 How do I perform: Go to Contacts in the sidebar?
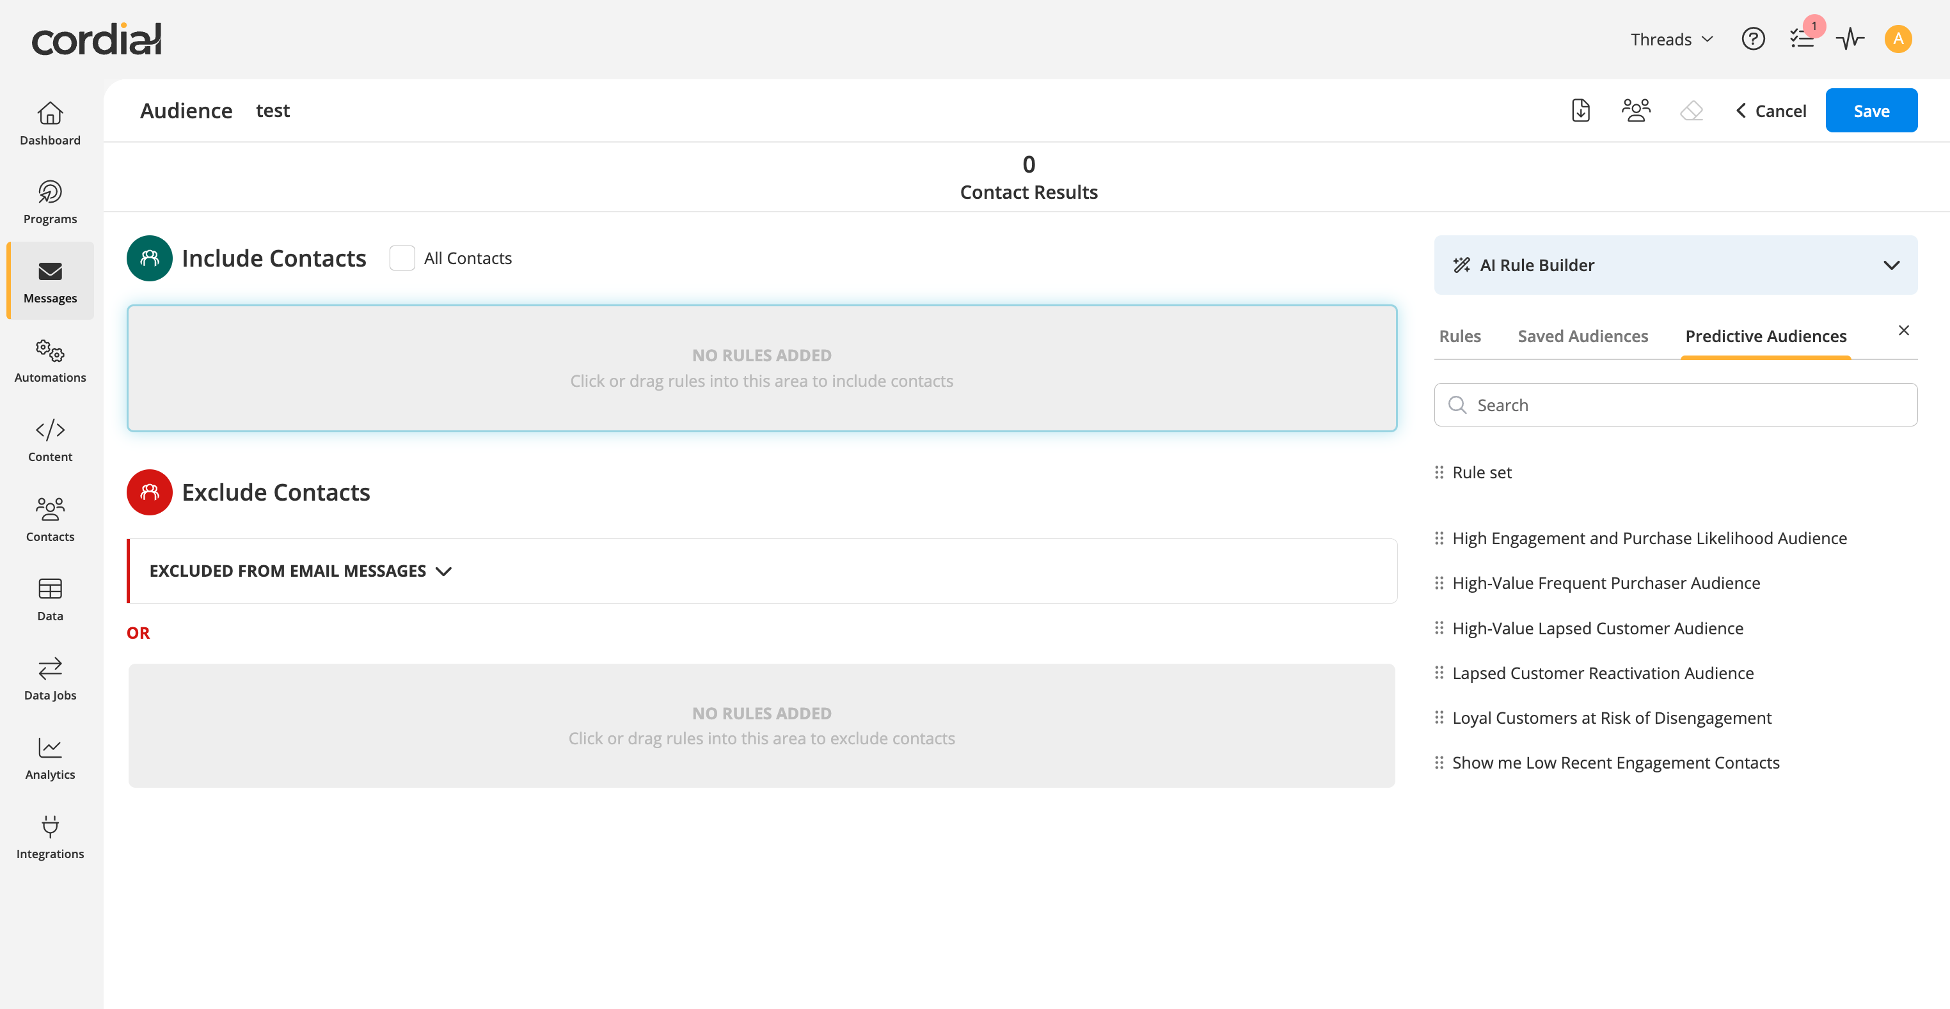tap(50, 520)
